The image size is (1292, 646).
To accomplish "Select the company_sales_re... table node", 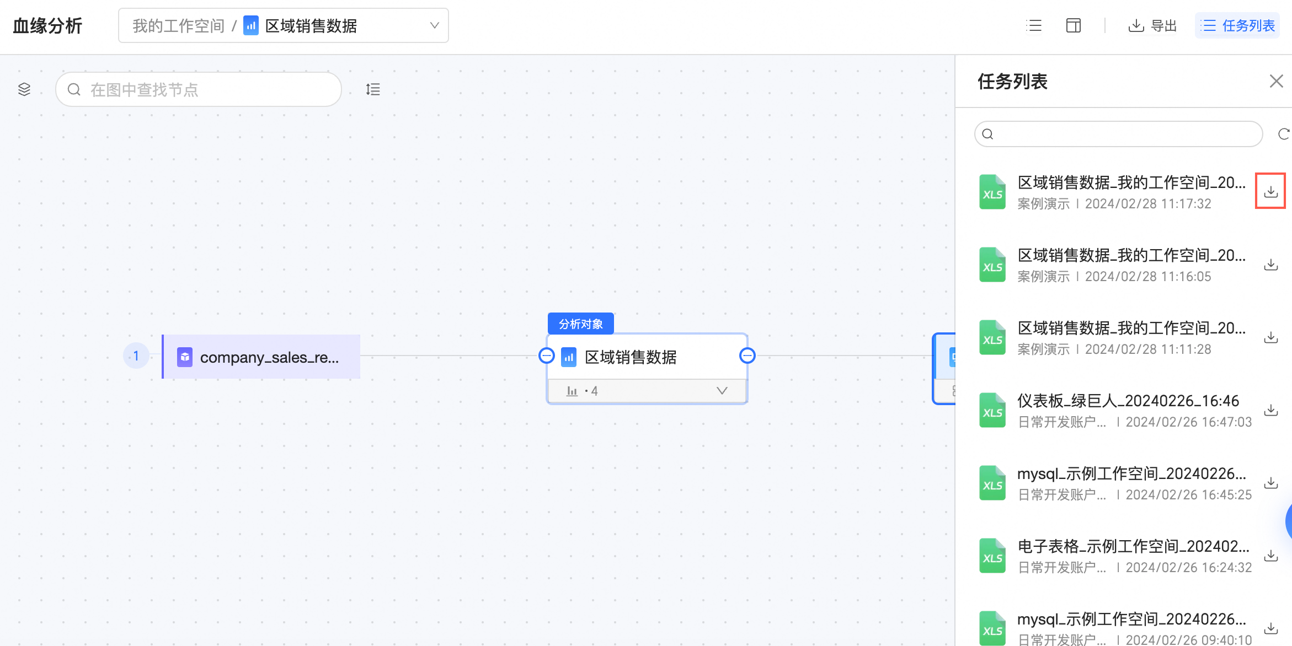I will point(261,357).
